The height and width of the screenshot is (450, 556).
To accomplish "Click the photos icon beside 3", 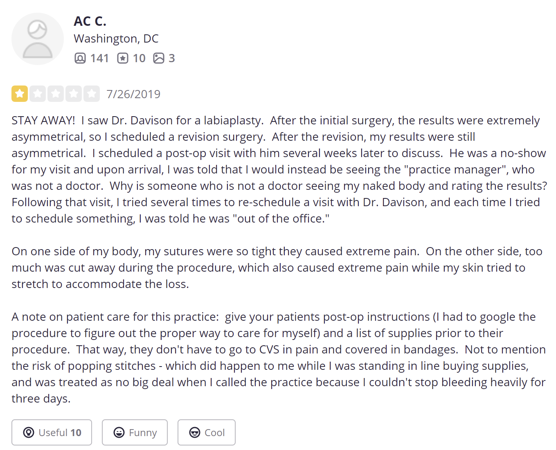I will point(159,58).
